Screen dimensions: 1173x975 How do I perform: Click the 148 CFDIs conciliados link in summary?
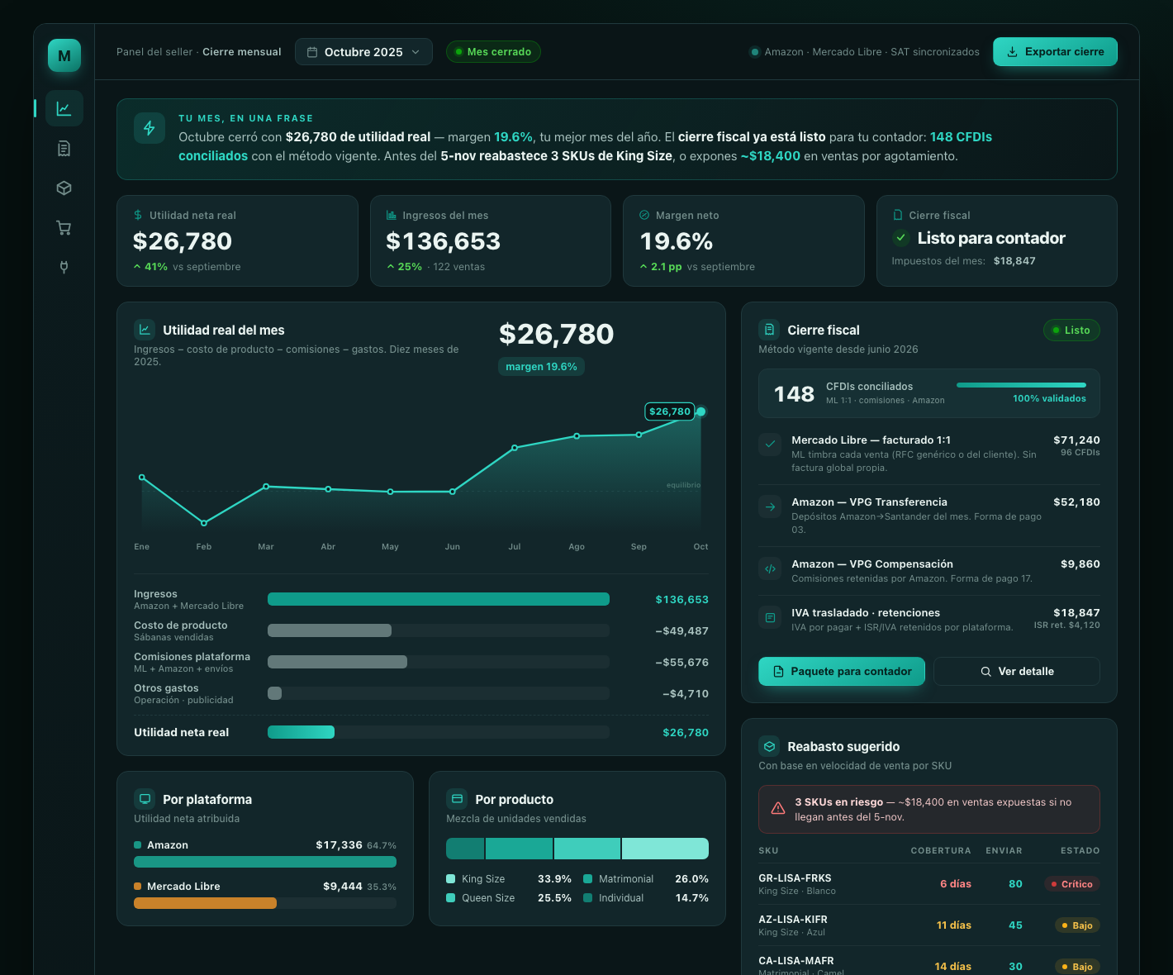point(961,137)
